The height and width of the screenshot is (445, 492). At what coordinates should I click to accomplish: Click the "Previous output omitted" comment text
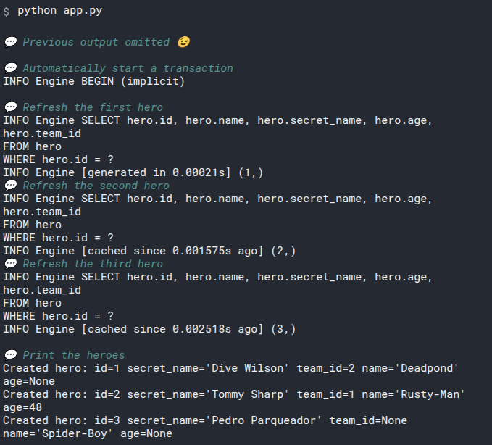(x=96, y=42)
